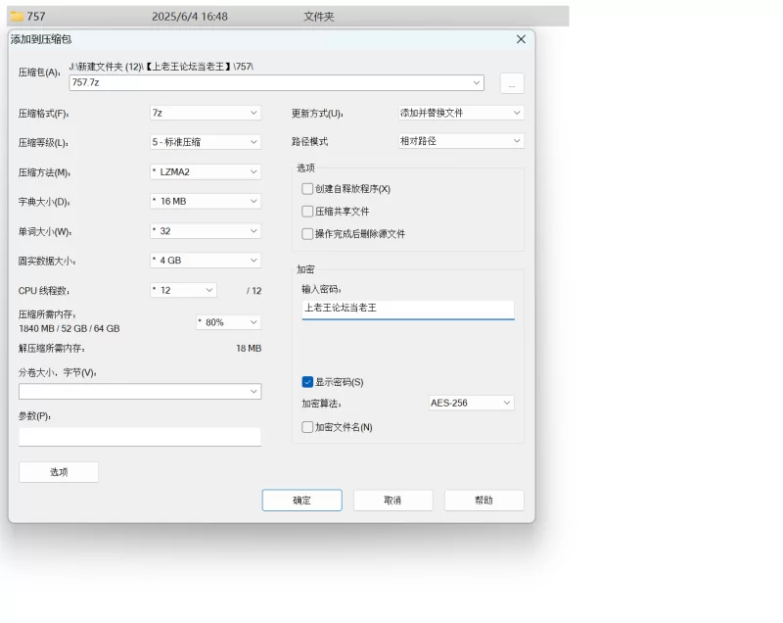Open the 压缩方法 LZMA2 dropdown
Screen dimensions: 783x623
click(206, 171)
